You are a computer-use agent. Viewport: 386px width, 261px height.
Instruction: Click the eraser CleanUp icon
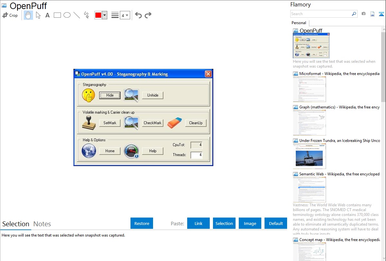(x=175, y=123)
